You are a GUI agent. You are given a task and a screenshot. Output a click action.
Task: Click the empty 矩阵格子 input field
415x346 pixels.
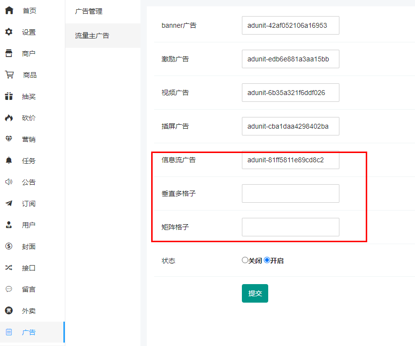290,227
